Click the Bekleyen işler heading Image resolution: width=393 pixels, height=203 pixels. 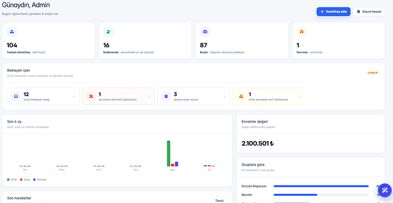click(x=19, y=70)
